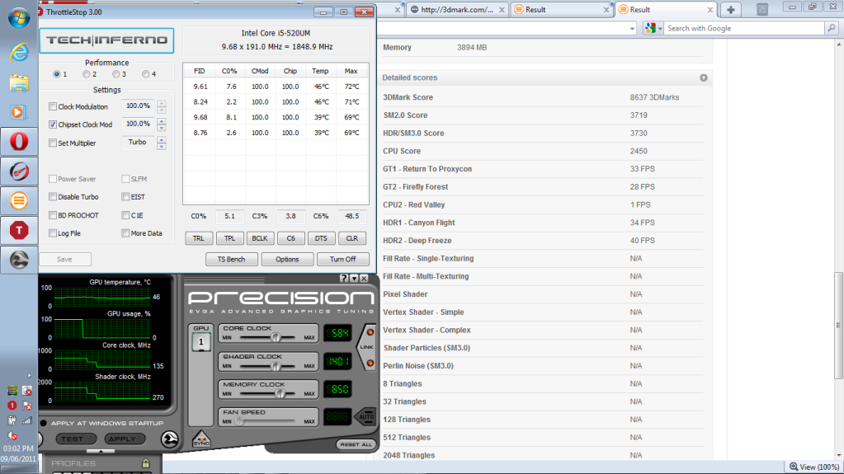Open Precision's window menu down arrow

click(x=354, y=278)
